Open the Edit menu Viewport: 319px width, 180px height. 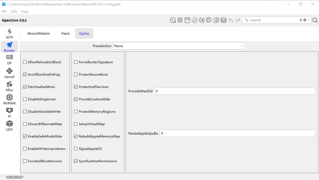[x=14, y=12]
